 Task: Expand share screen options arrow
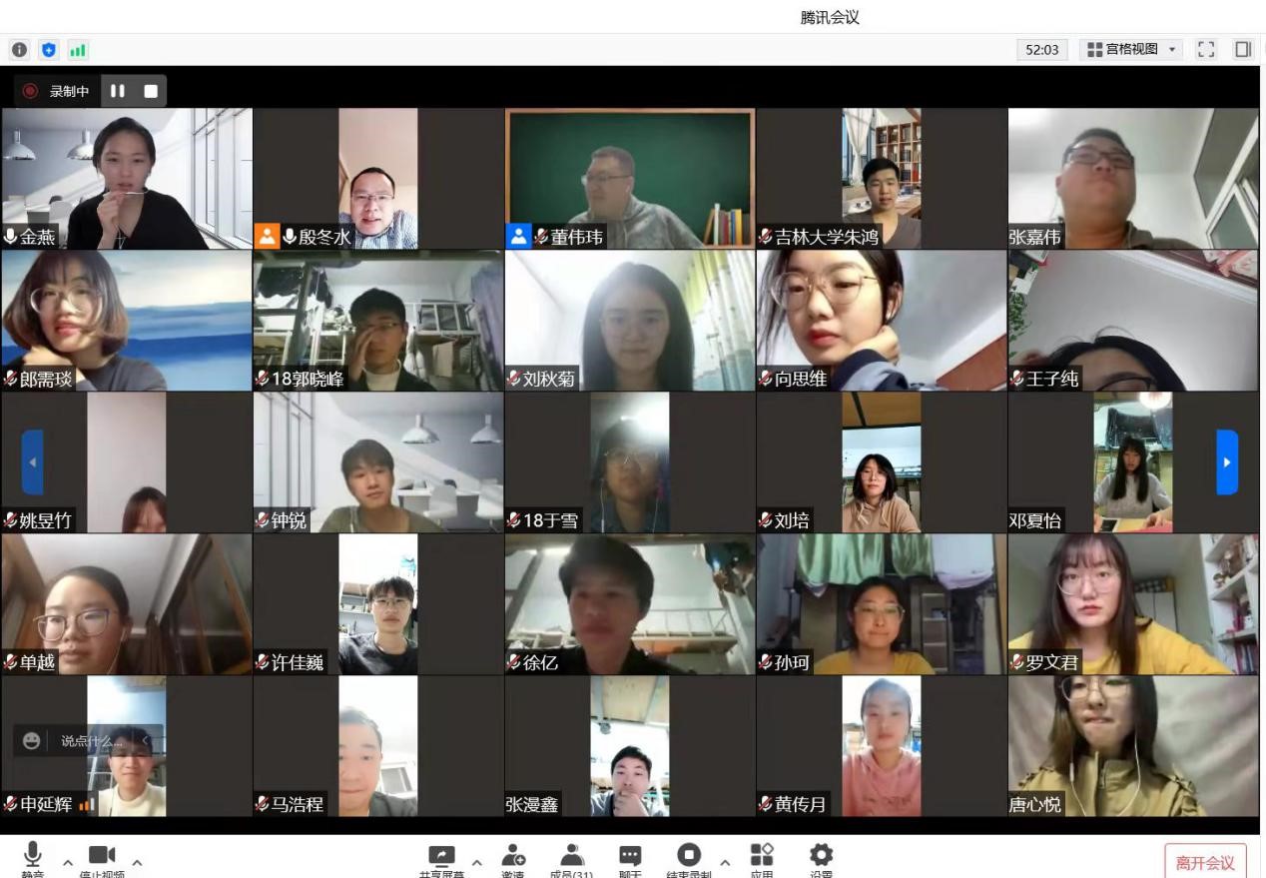(476, 862)
